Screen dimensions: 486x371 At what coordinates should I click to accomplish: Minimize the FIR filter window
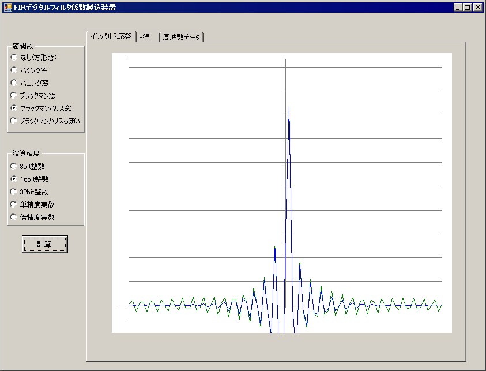point(458,8)
